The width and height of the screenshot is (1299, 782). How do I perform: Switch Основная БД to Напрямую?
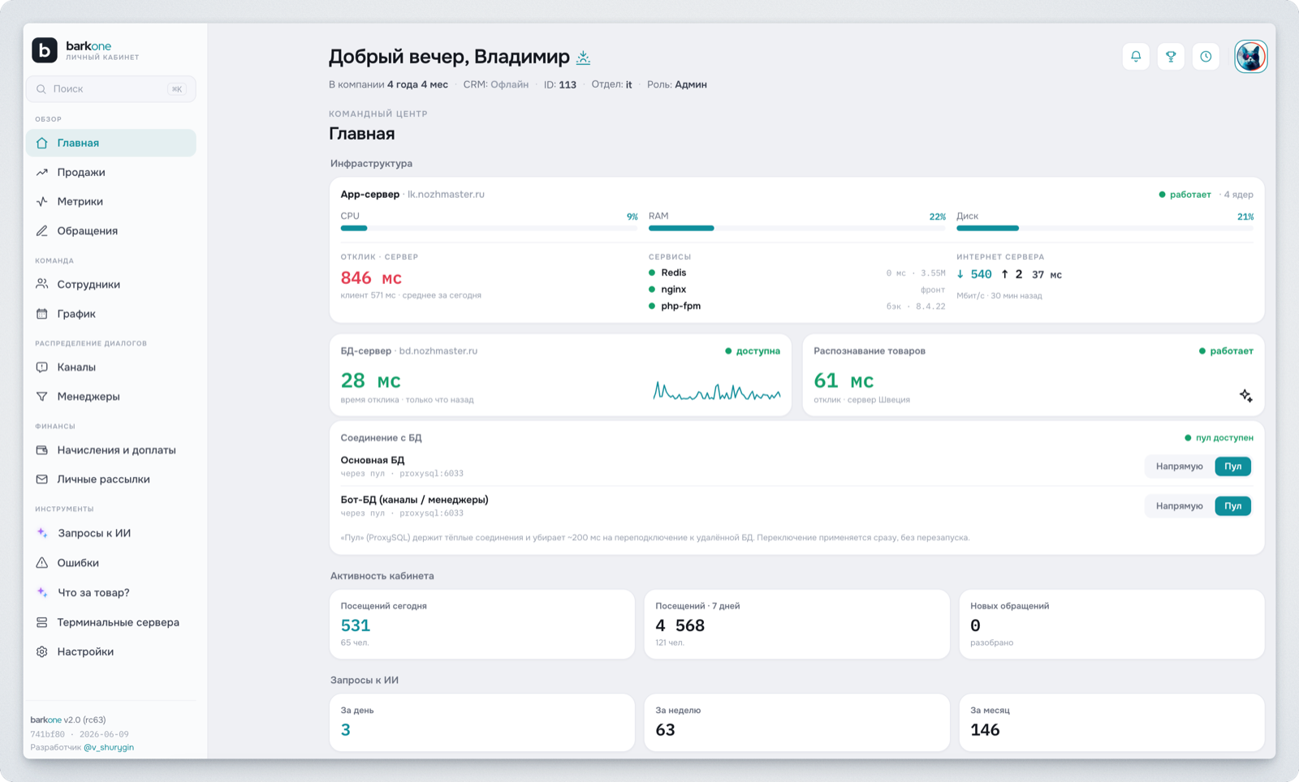coord(1179,466)
